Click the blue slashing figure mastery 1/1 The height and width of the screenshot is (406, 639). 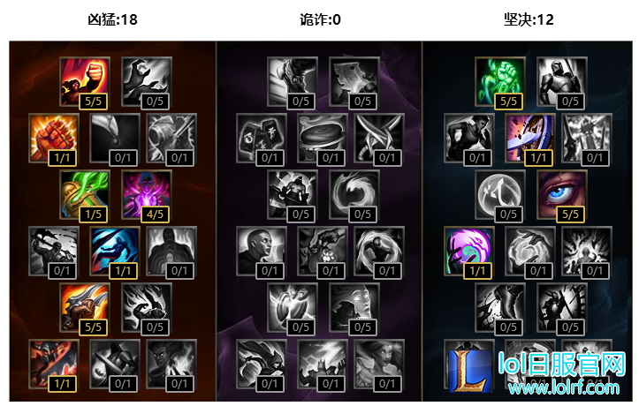pos(115,252)
